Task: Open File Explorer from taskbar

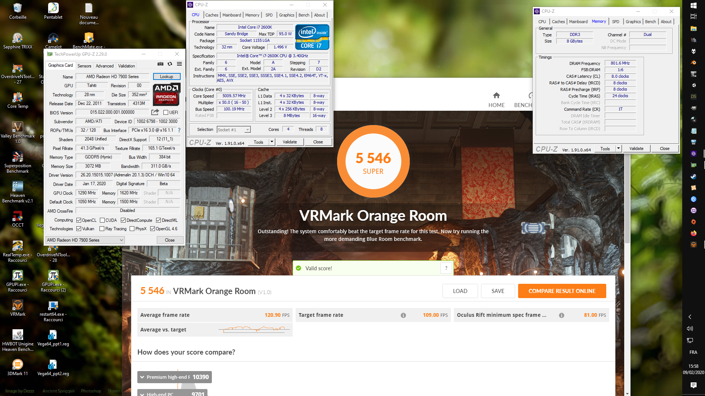Action: (x=693, y=28)
